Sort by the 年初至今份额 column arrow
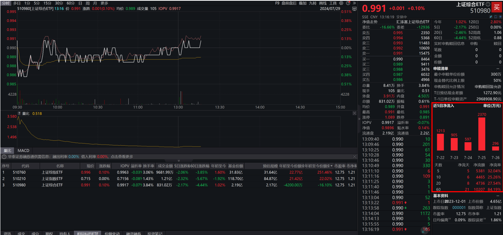 tap(332, 166)
